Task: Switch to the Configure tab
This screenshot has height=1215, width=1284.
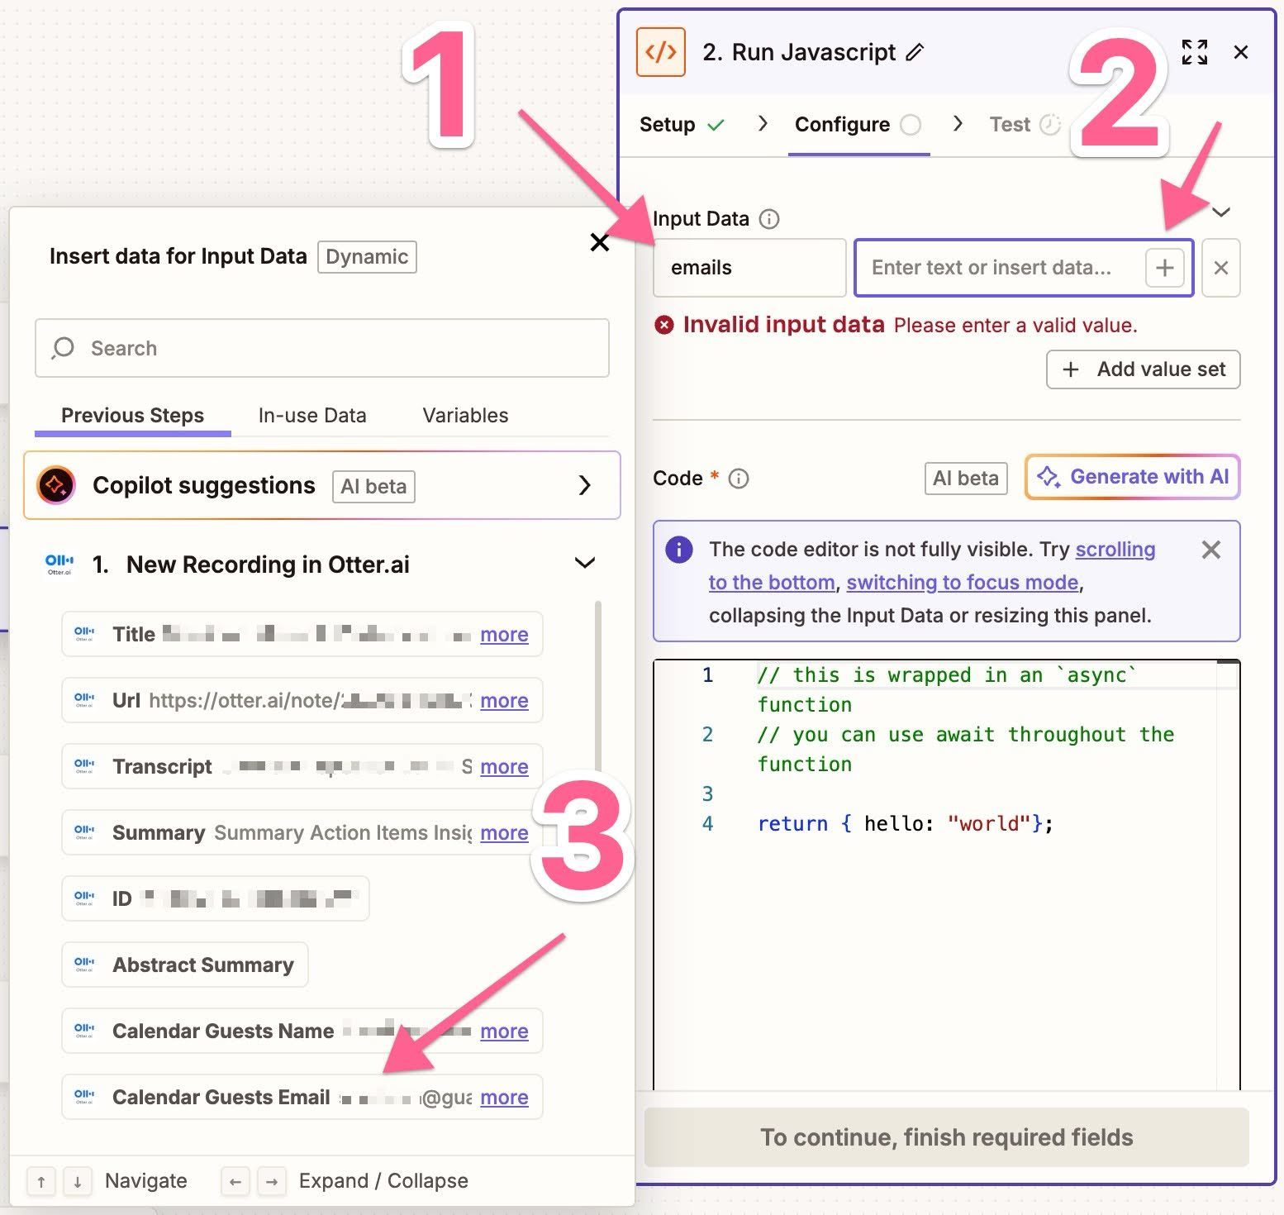Action: point(842,124)
